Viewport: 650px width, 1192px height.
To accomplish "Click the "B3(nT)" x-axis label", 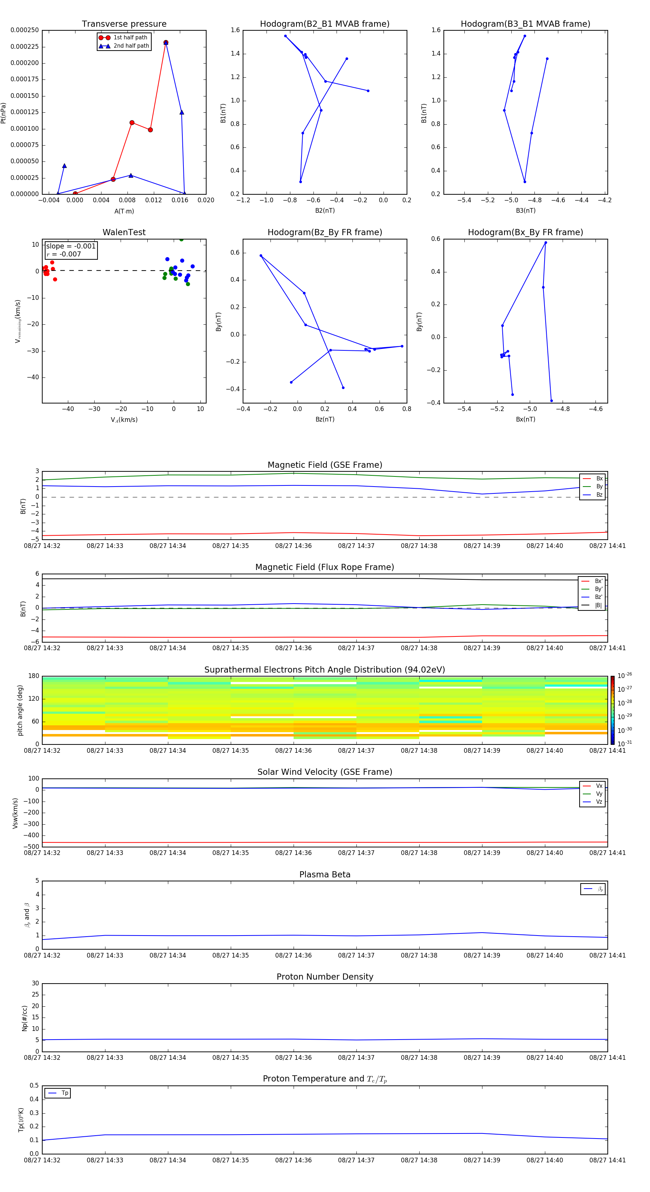I will pos(525,211).
